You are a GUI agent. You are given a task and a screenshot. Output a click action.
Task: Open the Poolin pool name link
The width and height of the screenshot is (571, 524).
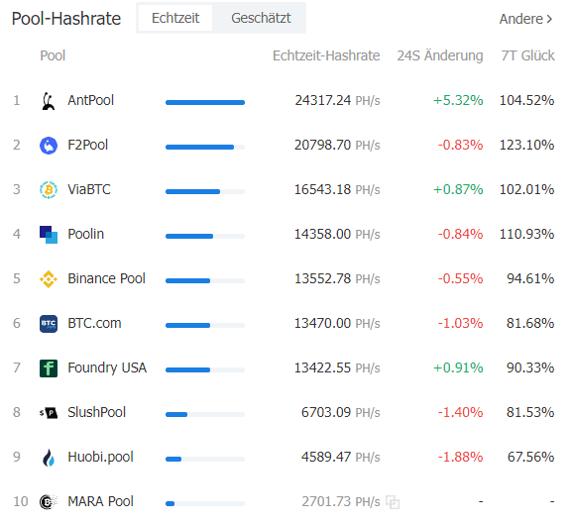click(86, 234)
